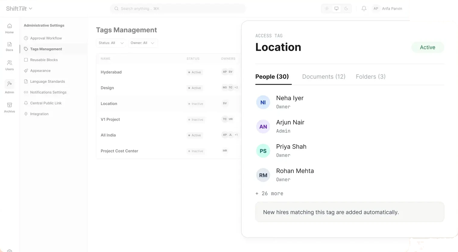Click Arjun Nair's AN avatar
Image resolution: width=458 pixels, height=252 pixels.
[x=263, y=127]
